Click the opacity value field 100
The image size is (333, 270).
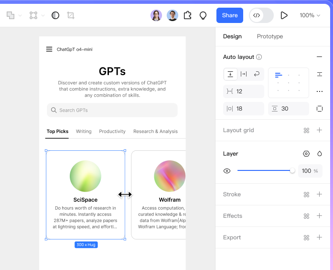310,171
